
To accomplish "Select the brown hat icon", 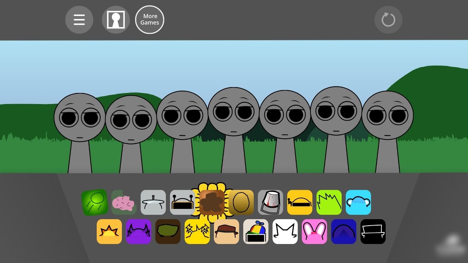I will [x=227, y=231].
